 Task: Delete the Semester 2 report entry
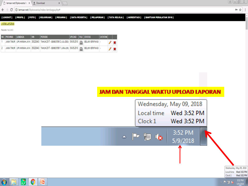[114, 43]
